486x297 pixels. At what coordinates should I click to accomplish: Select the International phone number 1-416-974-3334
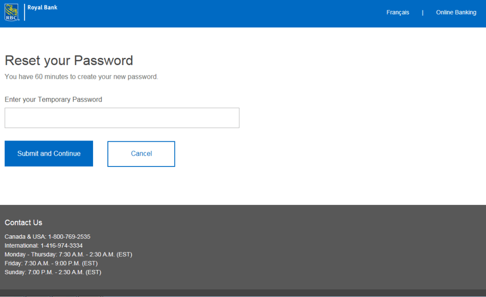(x=61, y=246)
